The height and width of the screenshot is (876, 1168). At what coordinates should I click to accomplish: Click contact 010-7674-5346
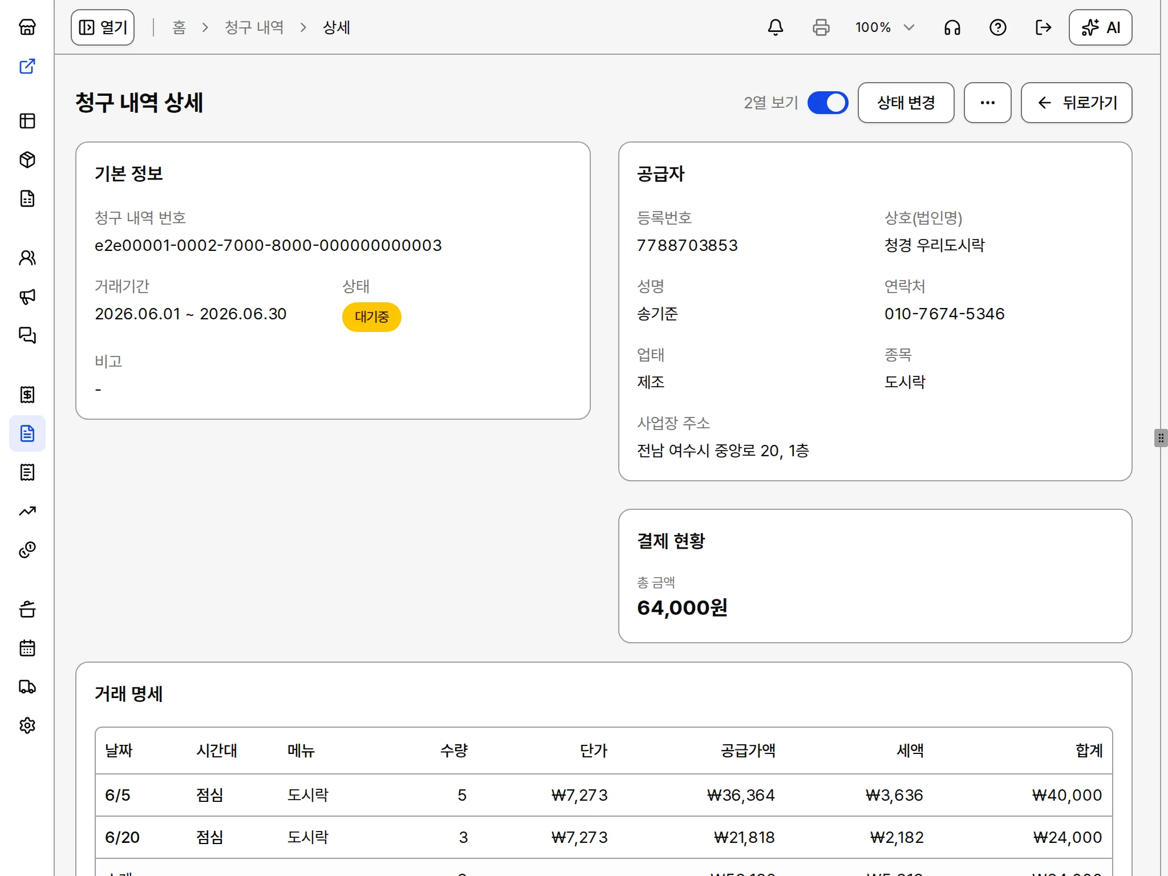click(944, 314)
